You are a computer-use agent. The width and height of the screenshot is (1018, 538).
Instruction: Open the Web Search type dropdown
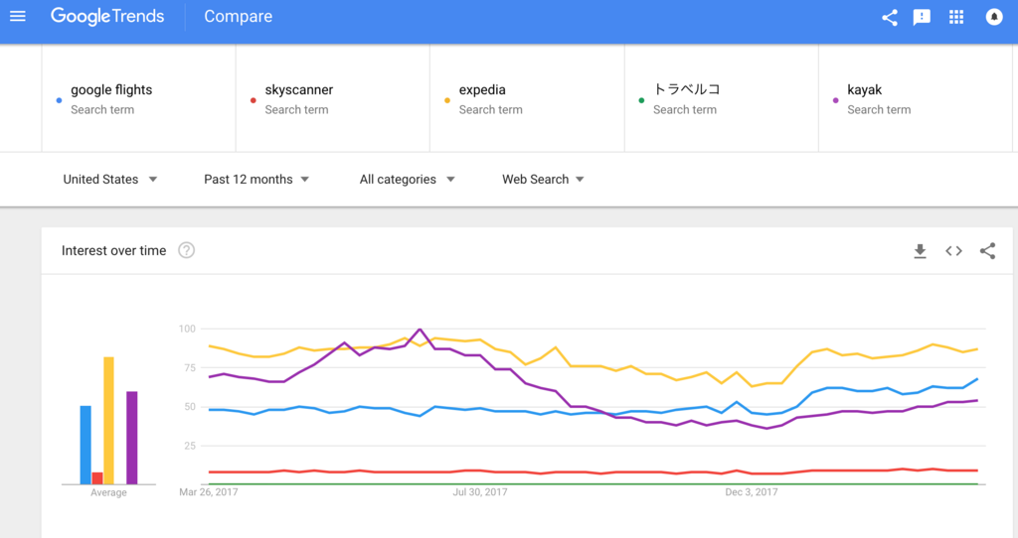pos(544,180)
